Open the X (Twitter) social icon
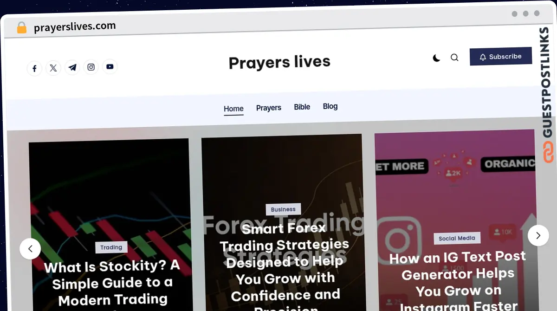The image size is (557, 311). click(x=53, y=68)
